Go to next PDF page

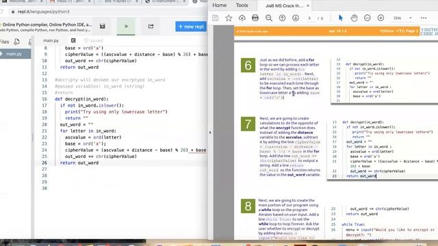pos(296,18)
